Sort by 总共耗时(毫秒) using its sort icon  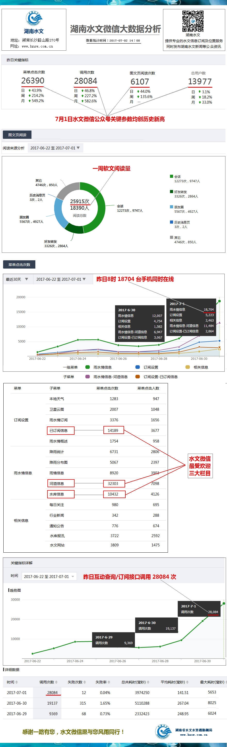(148, 682)
